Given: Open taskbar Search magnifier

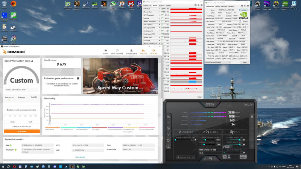Looking at the screenshot, I should point(8,166).
